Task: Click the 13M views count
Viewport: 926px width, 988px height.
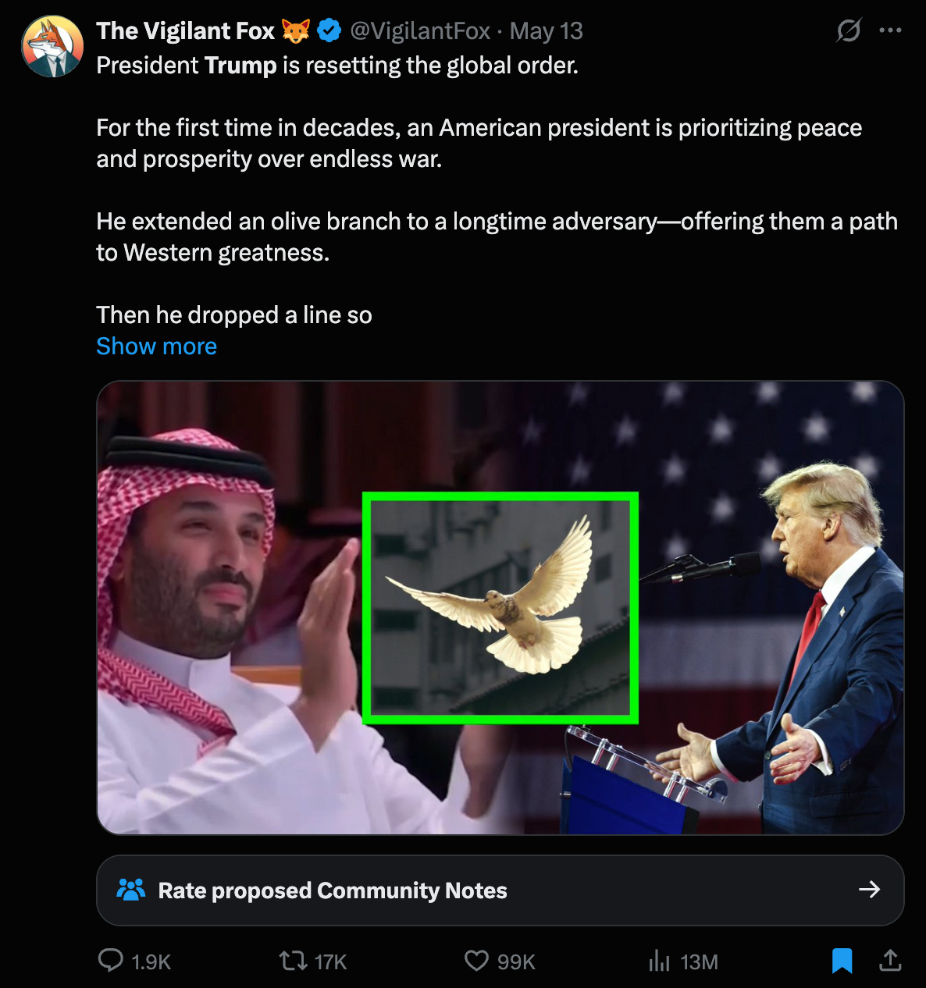Action: pyautogui.click(x=699, y=962)
